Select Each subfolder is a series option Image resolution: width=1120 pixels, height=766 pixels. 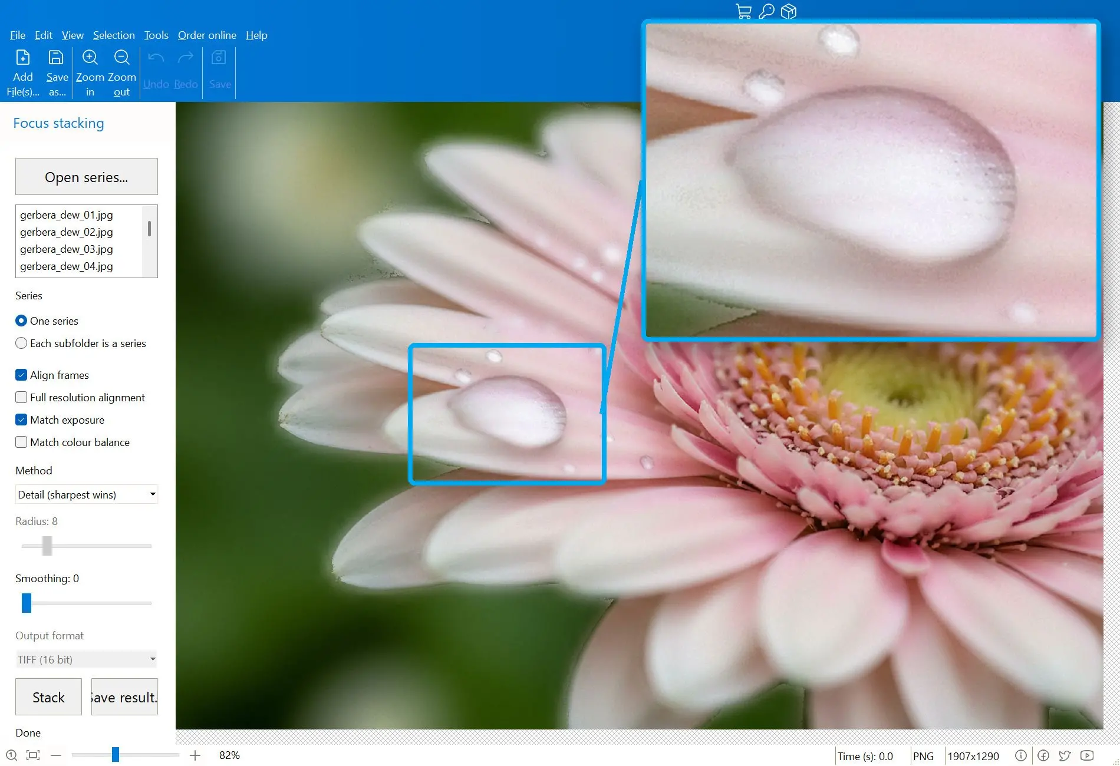pos(21,343)
